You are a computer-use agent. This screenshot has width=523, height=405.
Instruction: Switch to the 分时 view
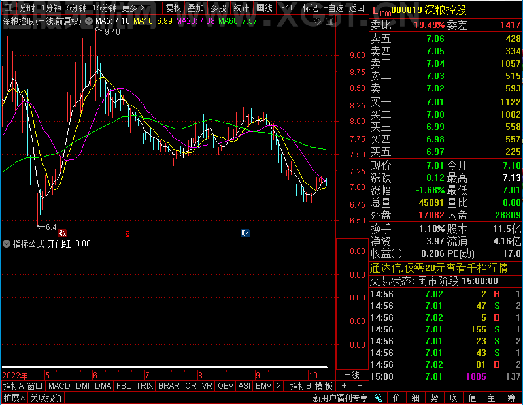coord(27,8)
